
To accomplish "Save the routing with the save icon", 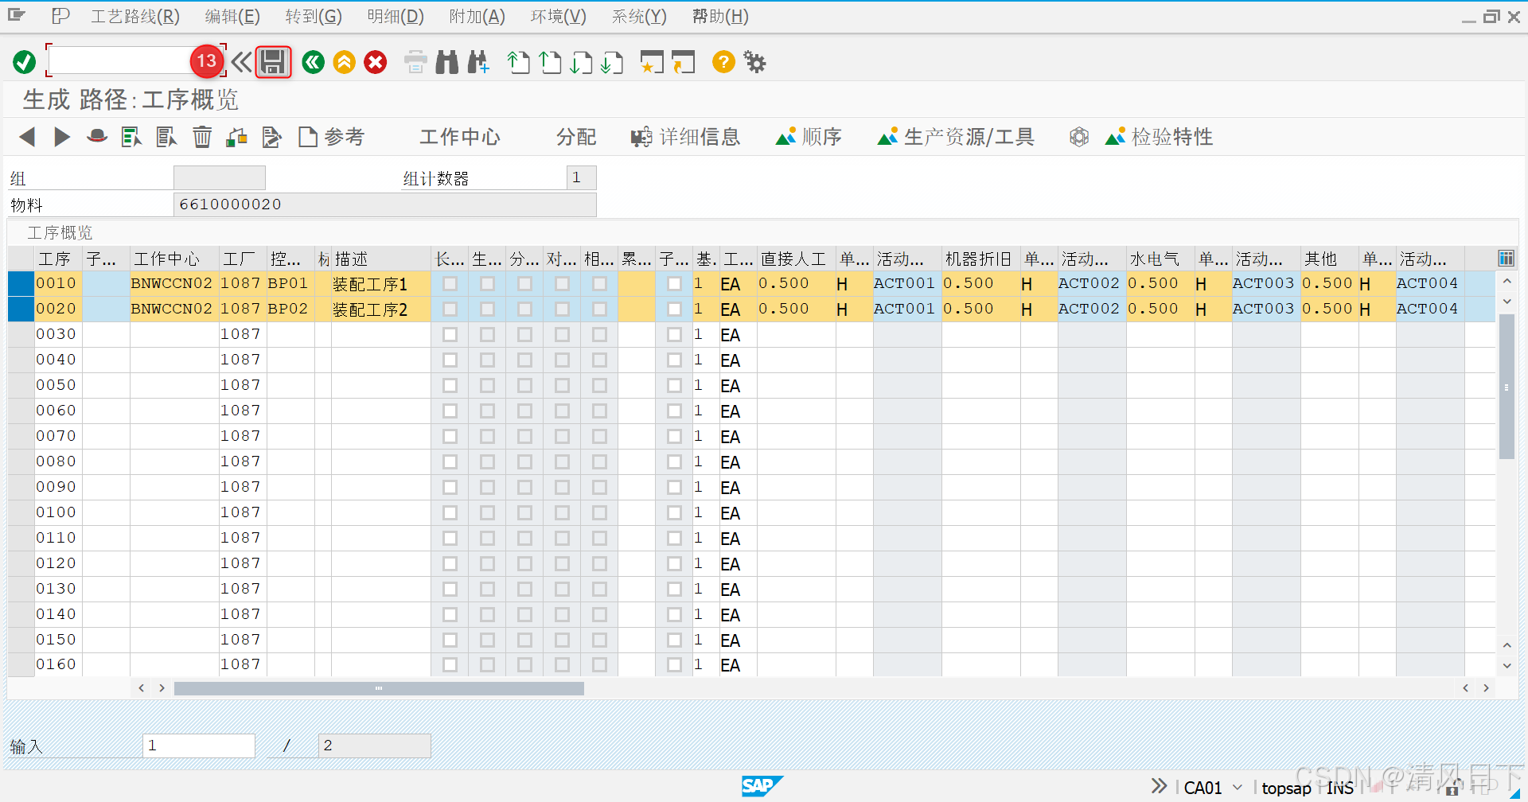I will point(273,61).
